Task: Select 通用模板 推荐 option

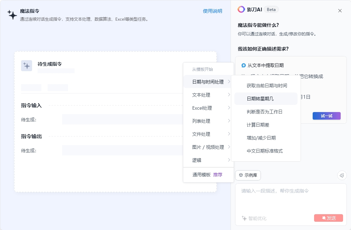Action: click(207, 175)
